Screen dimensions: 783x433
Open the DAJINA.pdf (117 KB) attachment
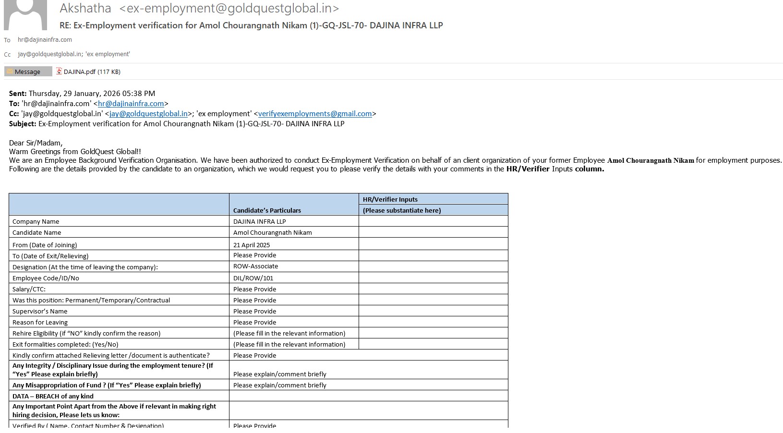click(92, 72)
